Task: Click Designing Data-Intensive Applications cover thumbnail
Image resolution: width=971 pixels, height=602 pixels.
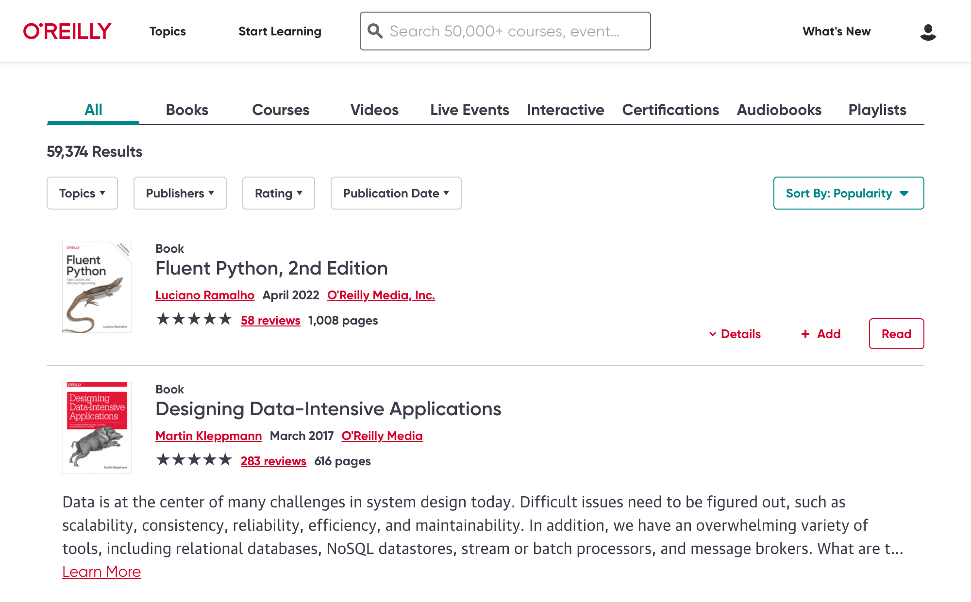Action: [97, 427]
